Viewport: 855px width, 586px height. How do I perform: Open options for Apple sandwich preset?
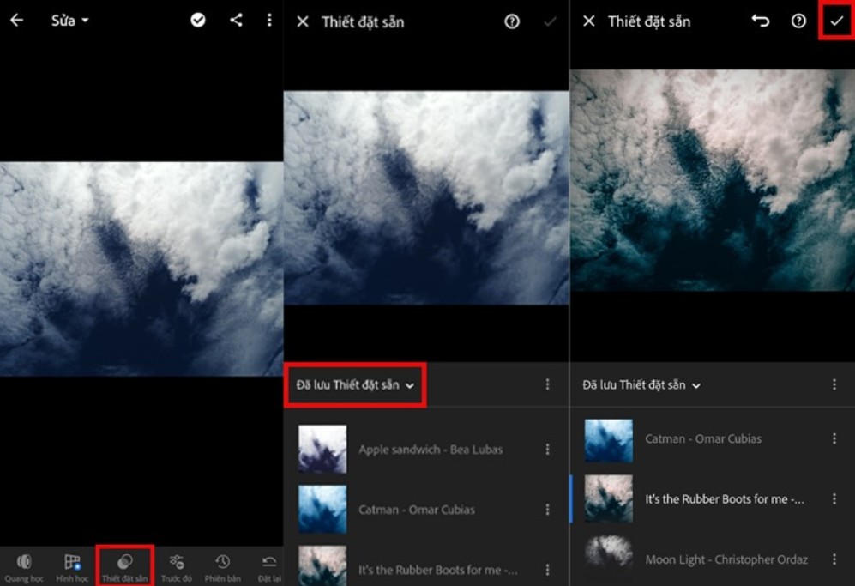(x=547, y=449)
